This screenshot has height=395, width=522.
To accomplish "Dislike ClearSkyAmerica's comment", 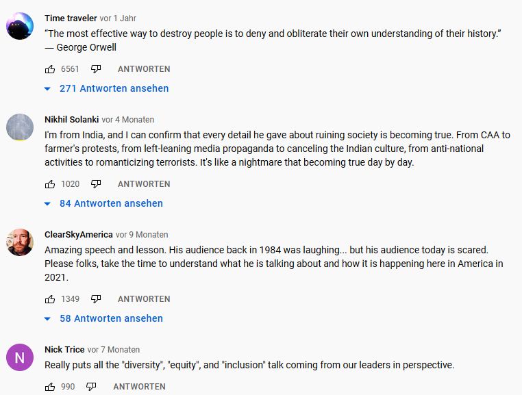I will (96, 299).
